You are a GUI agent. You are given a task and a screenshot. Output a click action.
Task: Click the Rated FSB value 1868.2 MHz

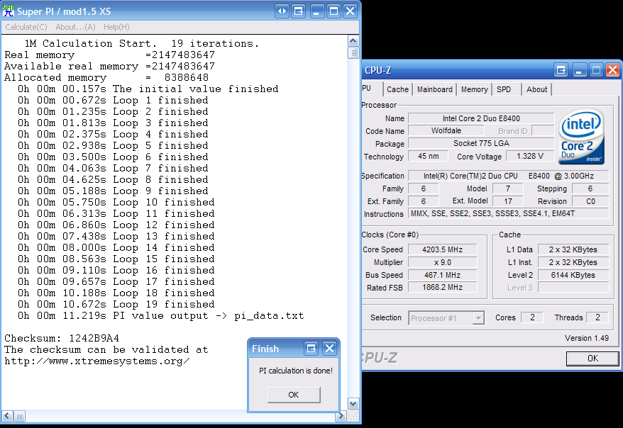pyautogui.click(x=442, y=287)
